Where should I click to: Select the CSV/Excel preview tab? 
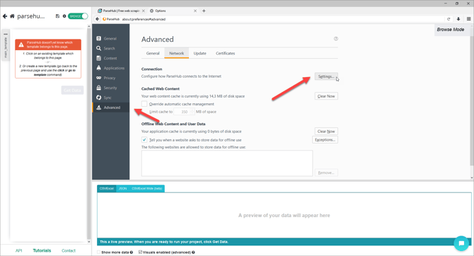[x=107, y=189]
